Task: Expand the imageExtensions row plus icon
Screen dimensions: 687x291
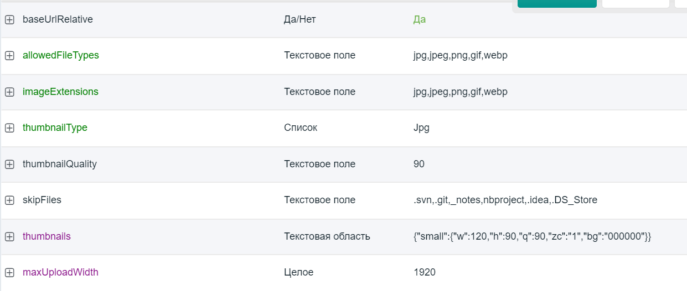Action: click(9, 92)
